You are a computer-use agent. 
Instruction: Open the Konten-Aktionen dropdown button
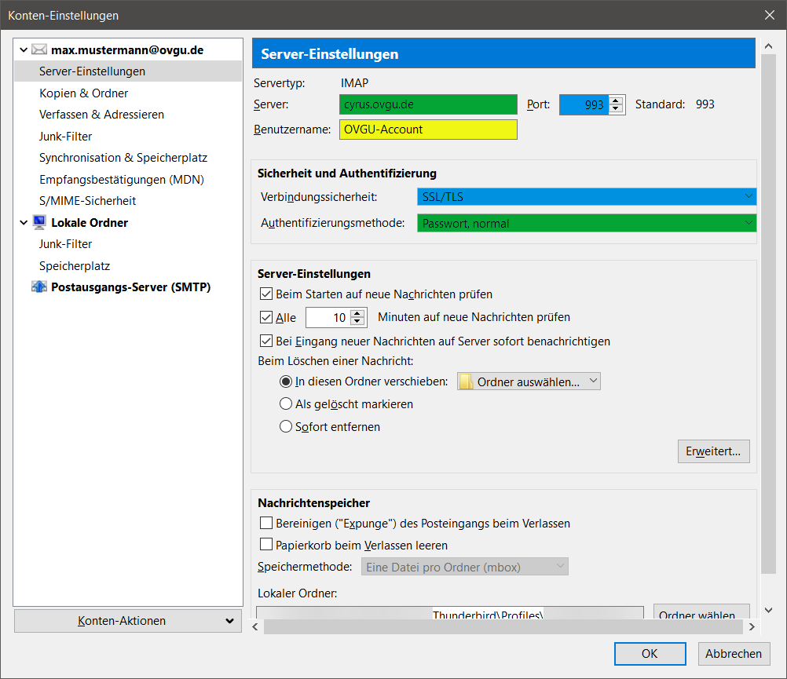point(128,621)
